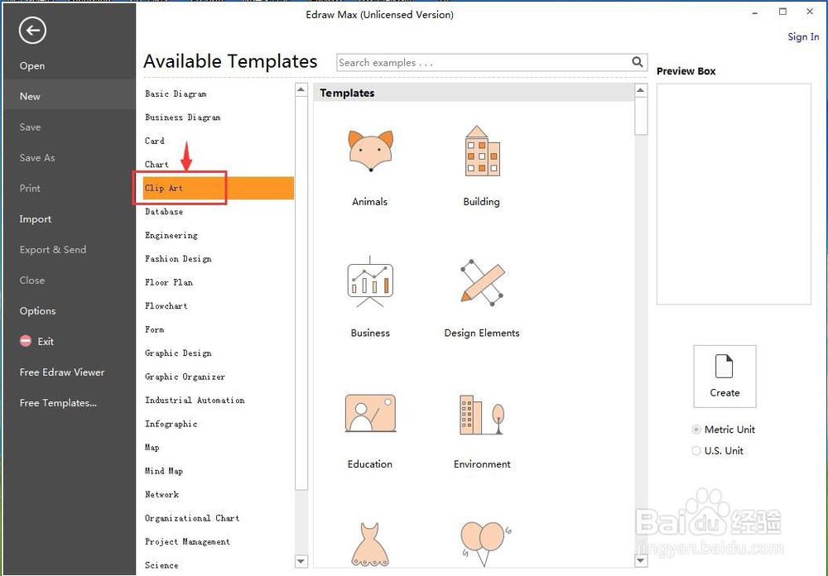Select Project Management category
This screenshot has width=828, height=576.
pyautogui.click(x=187, y=542)
